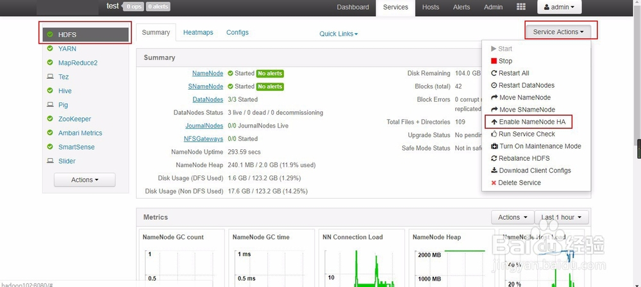This screenshot has height=287, width=641.
Task: Open the Configs tab
Action: [x=237, y=32]
